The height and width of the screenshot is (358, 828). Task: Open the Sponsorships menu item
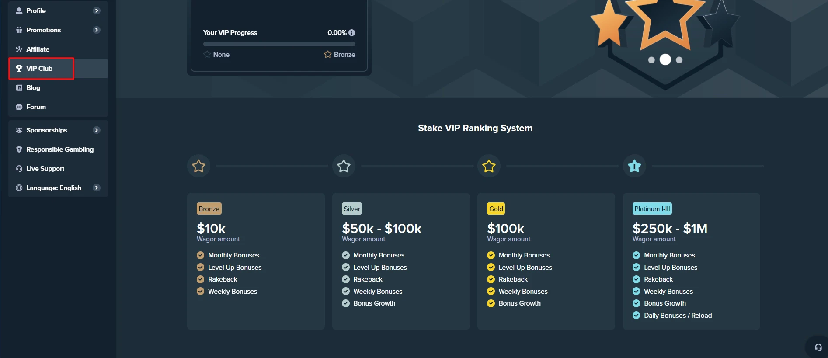58,130
